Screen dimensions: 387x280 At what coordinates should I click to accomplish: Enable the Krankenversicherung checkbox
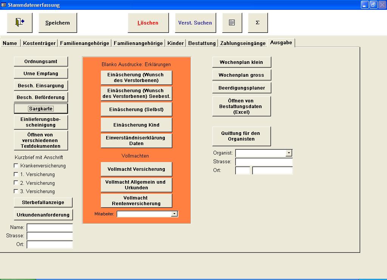point(16,166)
